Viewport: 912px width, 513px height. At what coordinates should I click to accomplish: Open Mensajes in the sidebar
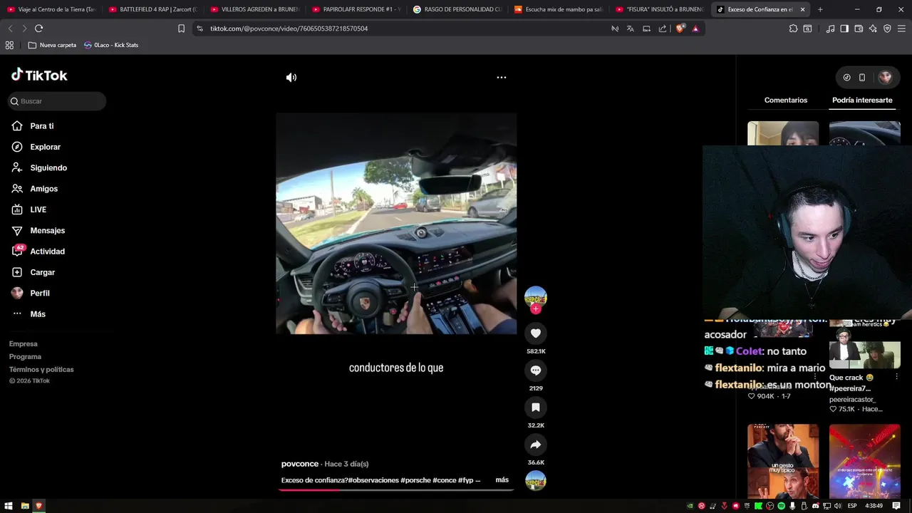(48, 231)
